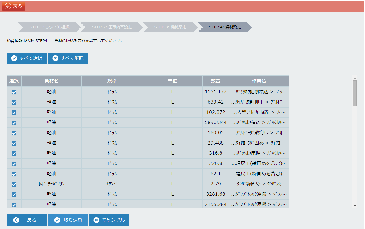This screenshot has height=229, width=365.
Task: Click the quantity cell 29.488
Action: coord(216,143)
